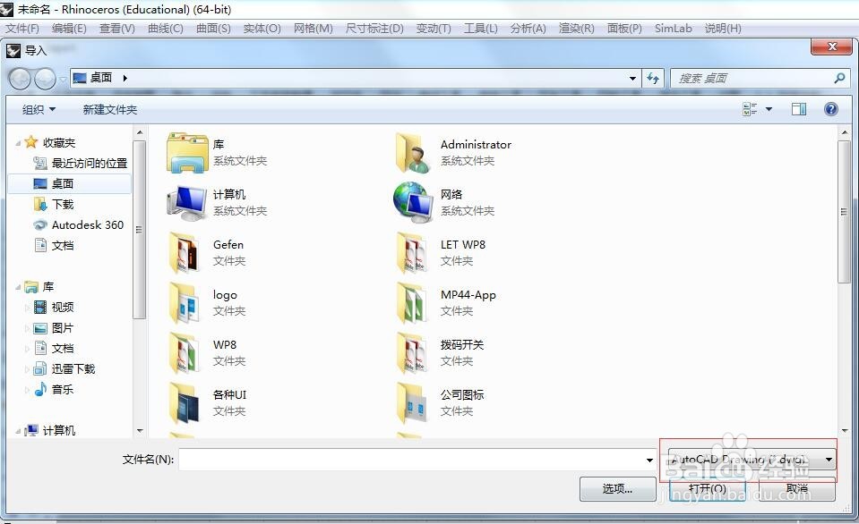Screen dimensions: 859x524
Task: Open 下载 in the favorites sidebar
Action: click(x=54, y=205)
